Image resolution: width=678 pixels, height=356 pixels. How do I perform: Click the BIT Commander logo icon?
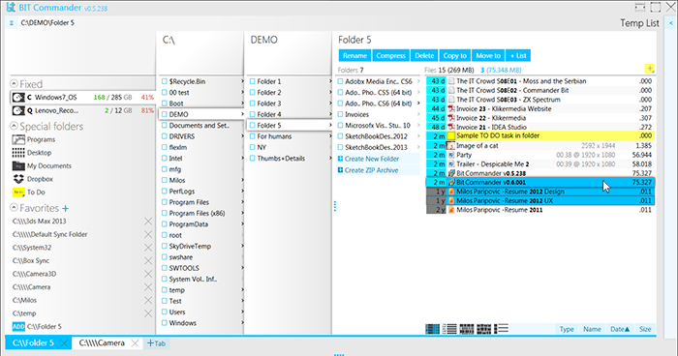tap(11, 8)
